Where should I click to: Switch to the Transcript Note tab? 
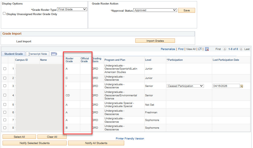click(38, 54)
